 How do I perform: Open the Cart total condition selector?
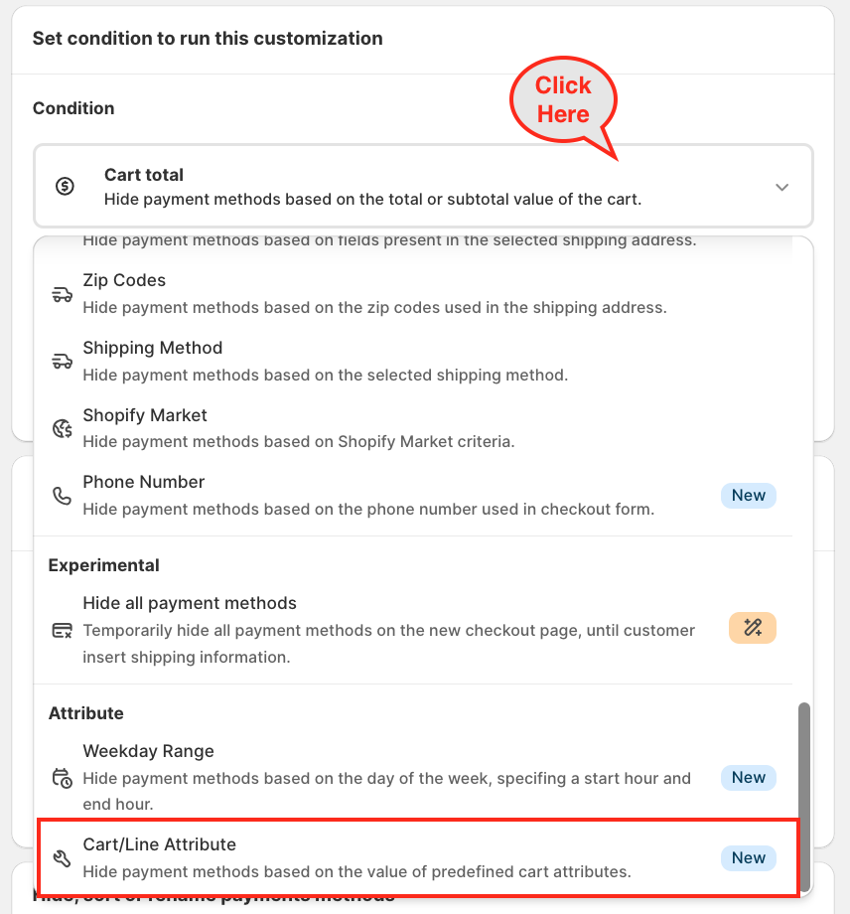coord(423,187)
